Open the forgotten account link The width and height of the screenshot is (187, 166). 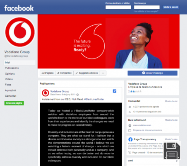146,11
